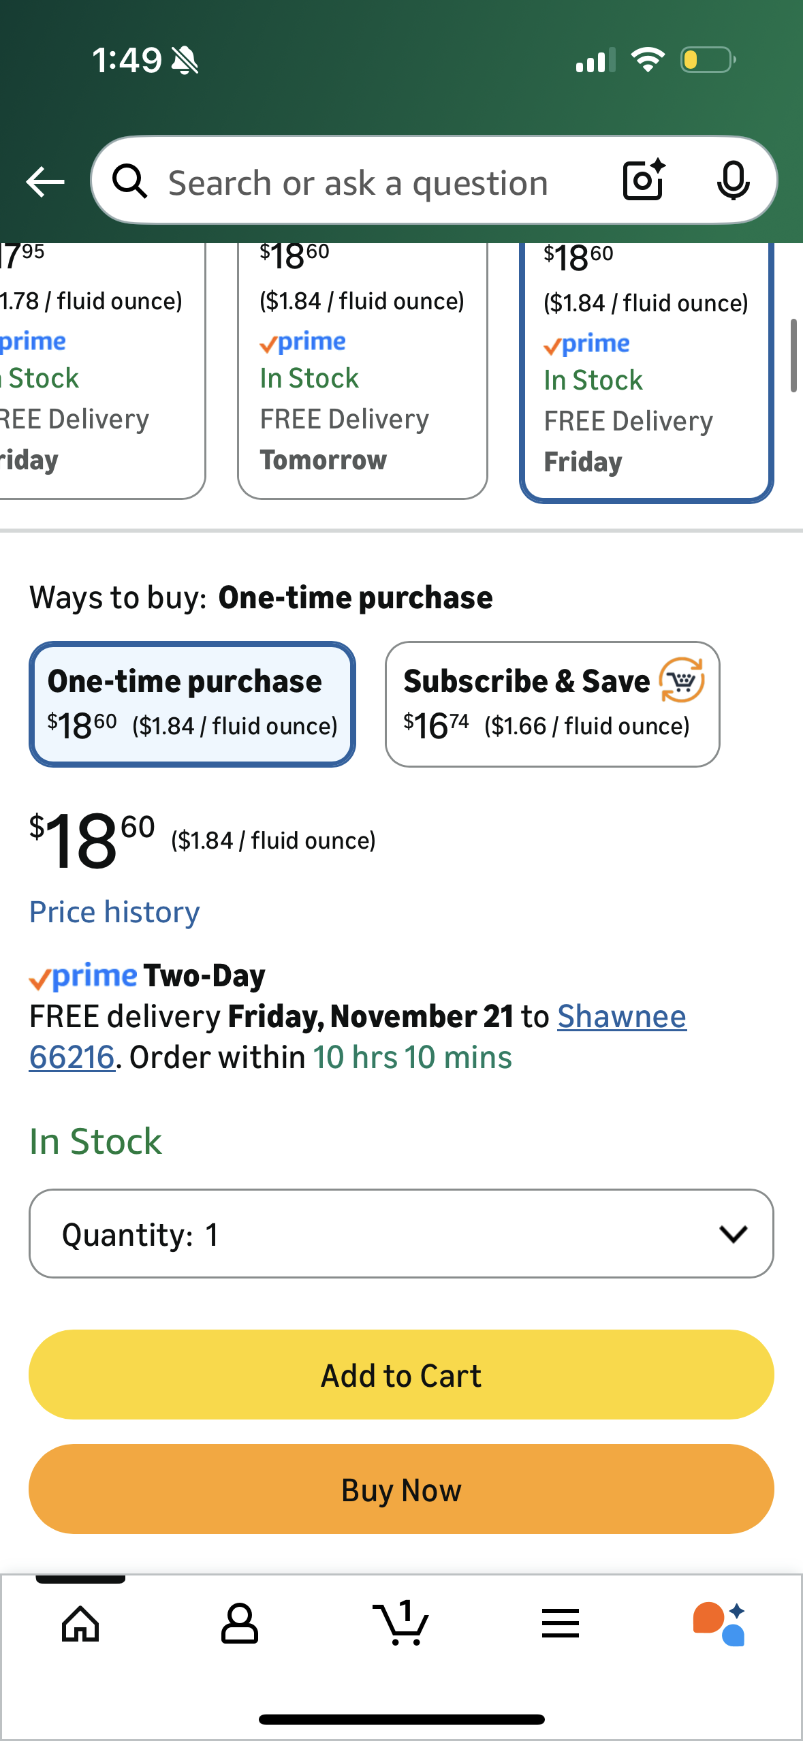Select the highlighted Friday delivery variant card
Image resolution: width=803 pixels, height=1741 pixels.
(646, 373)
